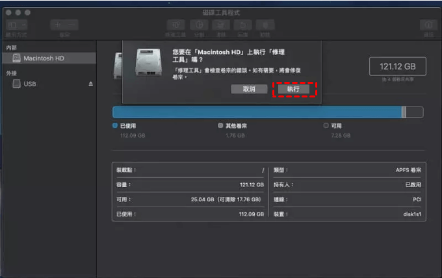
Task: Click the APFS 卷宗 type value
Action: point(408,170)
